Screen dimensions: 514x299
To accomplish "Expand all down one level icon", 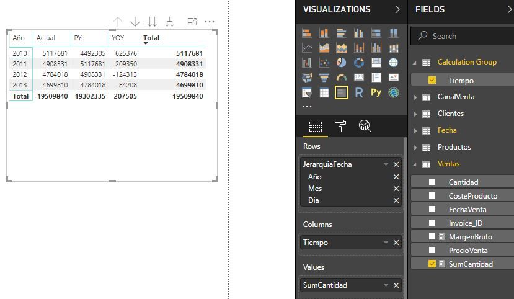I will click(x=169, y=22).
